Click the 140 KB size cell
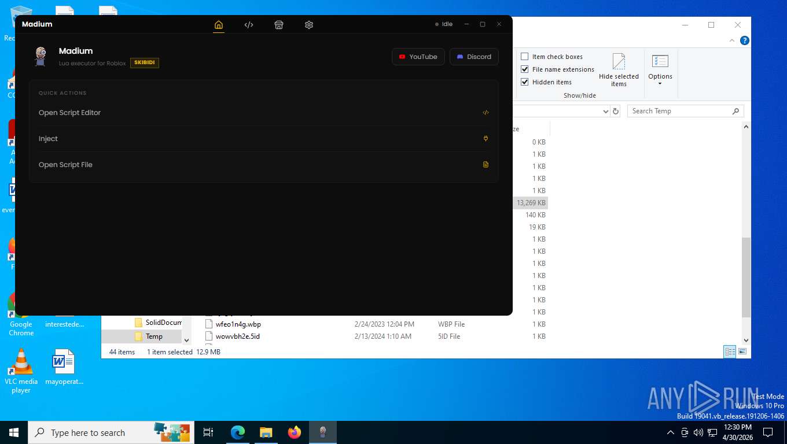The width and height of the screenshot is (787, 444). (535, 215)
